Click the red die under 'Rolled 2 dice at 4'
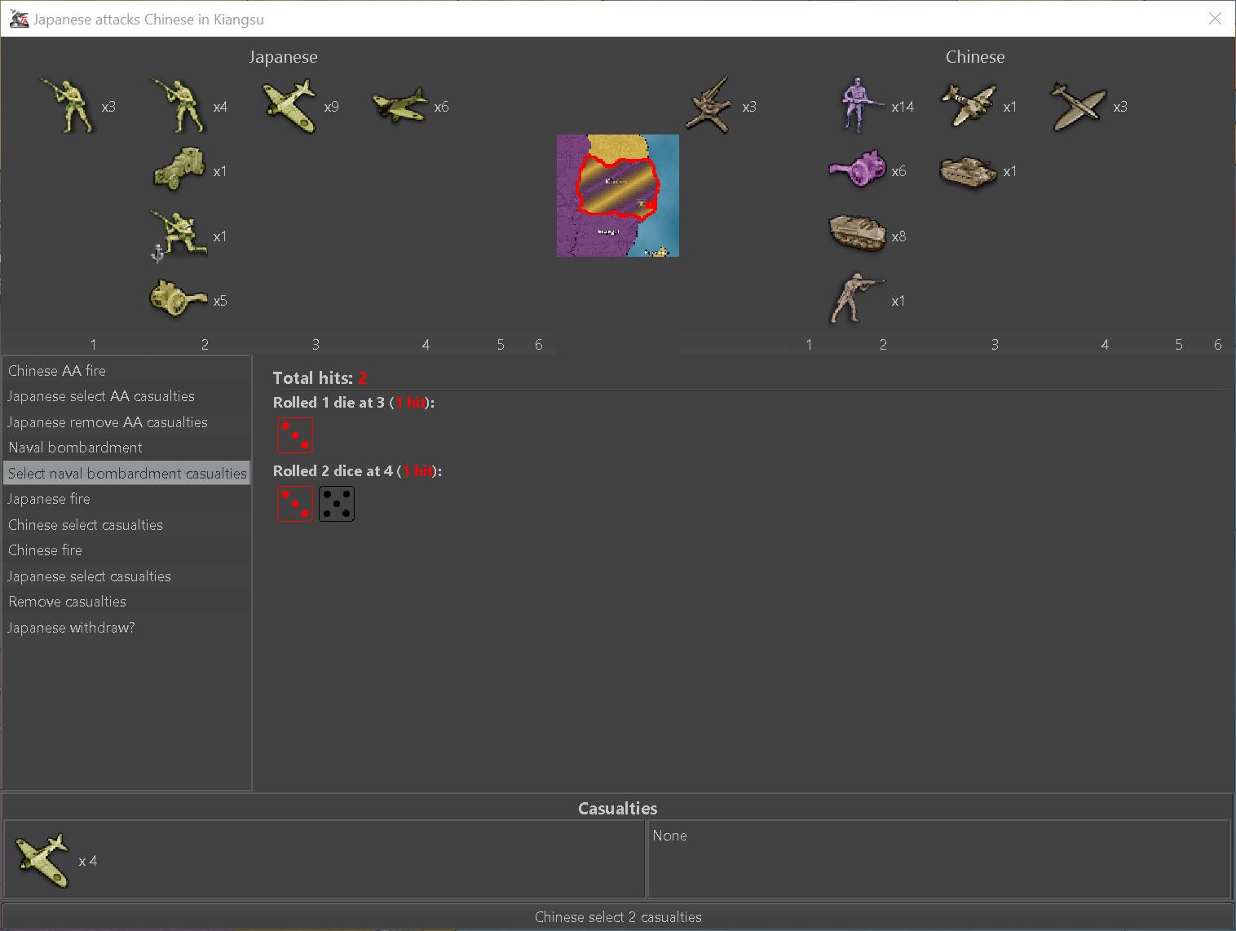This screenshot has width=1236, height=931. 294,504
